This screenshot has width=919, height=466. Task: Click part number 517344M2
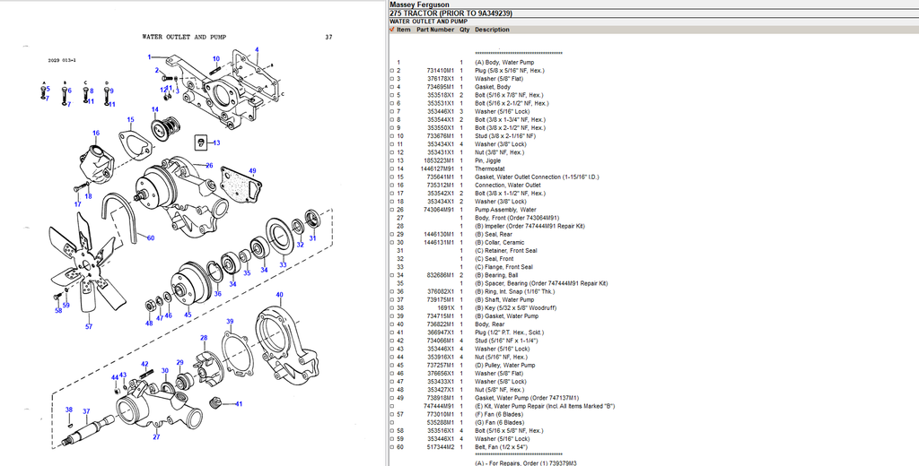(440, 448)
